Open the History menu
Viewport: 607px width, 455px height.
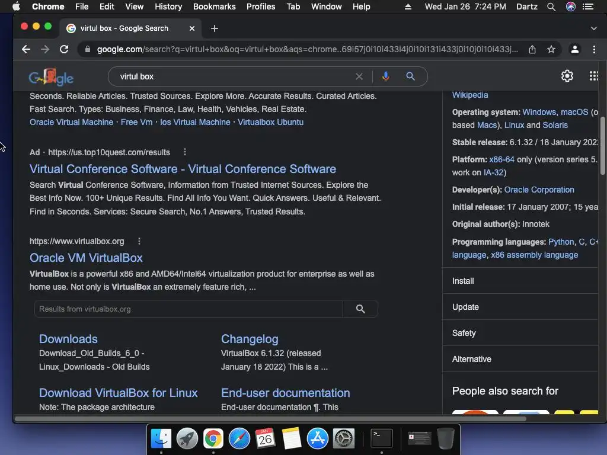[x=168, y=7]
